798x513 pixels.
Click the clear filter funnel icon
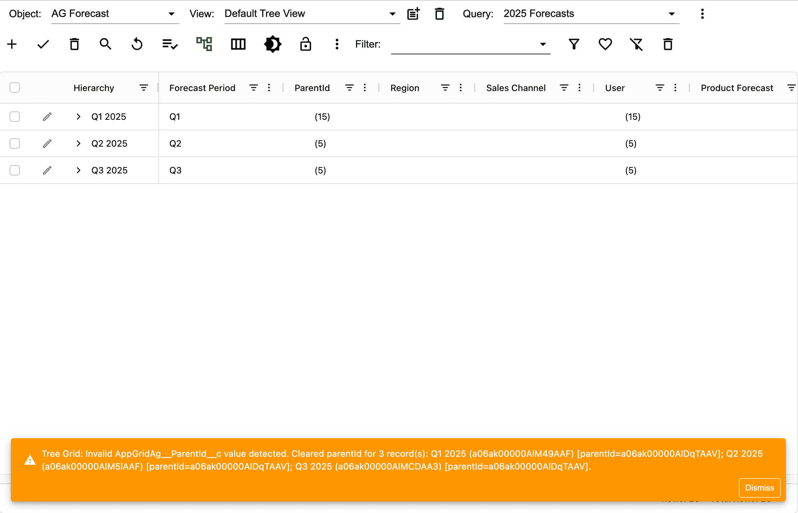point(636,44)
